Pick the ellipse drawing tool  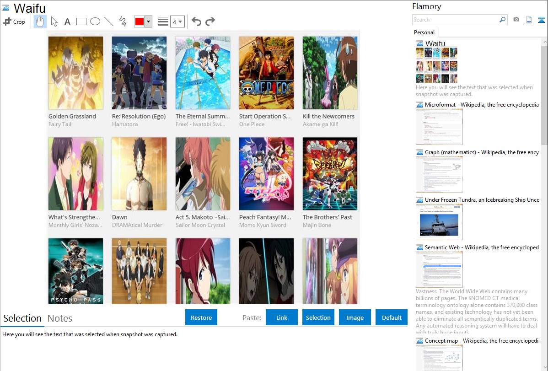95,22
